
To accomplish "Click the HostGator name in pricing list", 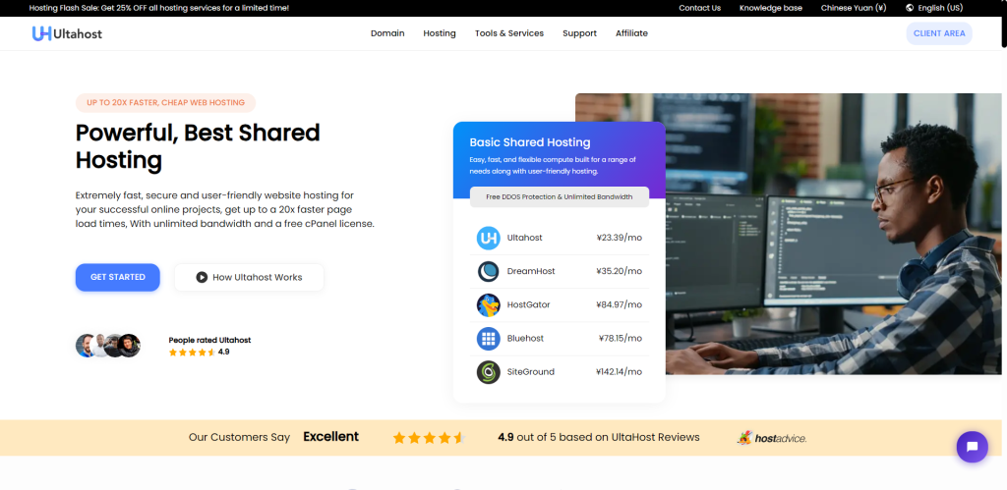I will click(528, 304).
